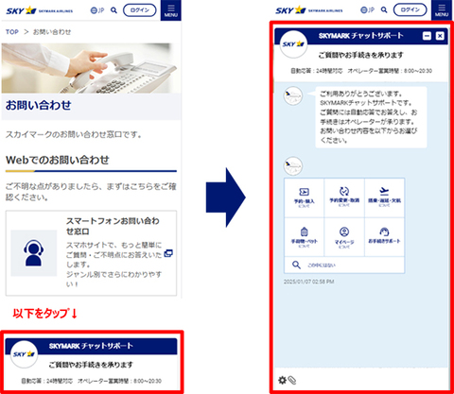Open the 予約・購入 chat category
Screen dimensions: 454x394
pyautogui.click(x=305, y=197)
